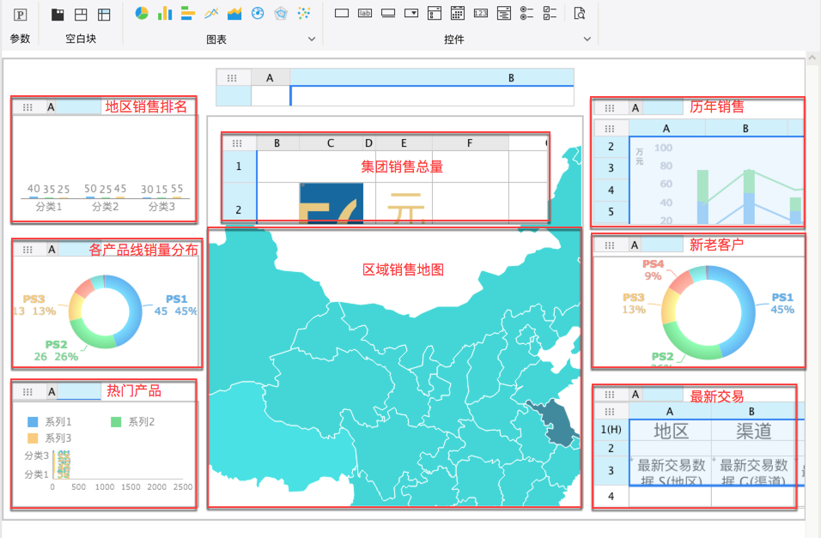This screenshot has width=821, height=538.
Task: Select the solid black blank block icon
Action: click(x=58, y=15)
